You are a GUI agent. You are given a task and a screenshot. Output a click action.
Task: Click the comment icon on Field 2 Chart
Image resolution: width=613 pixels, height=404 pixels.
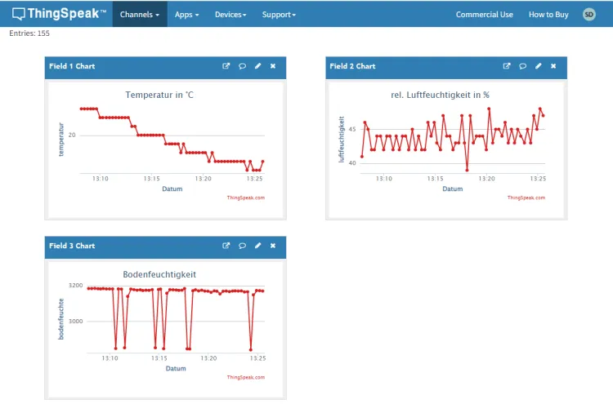(522, 66)
